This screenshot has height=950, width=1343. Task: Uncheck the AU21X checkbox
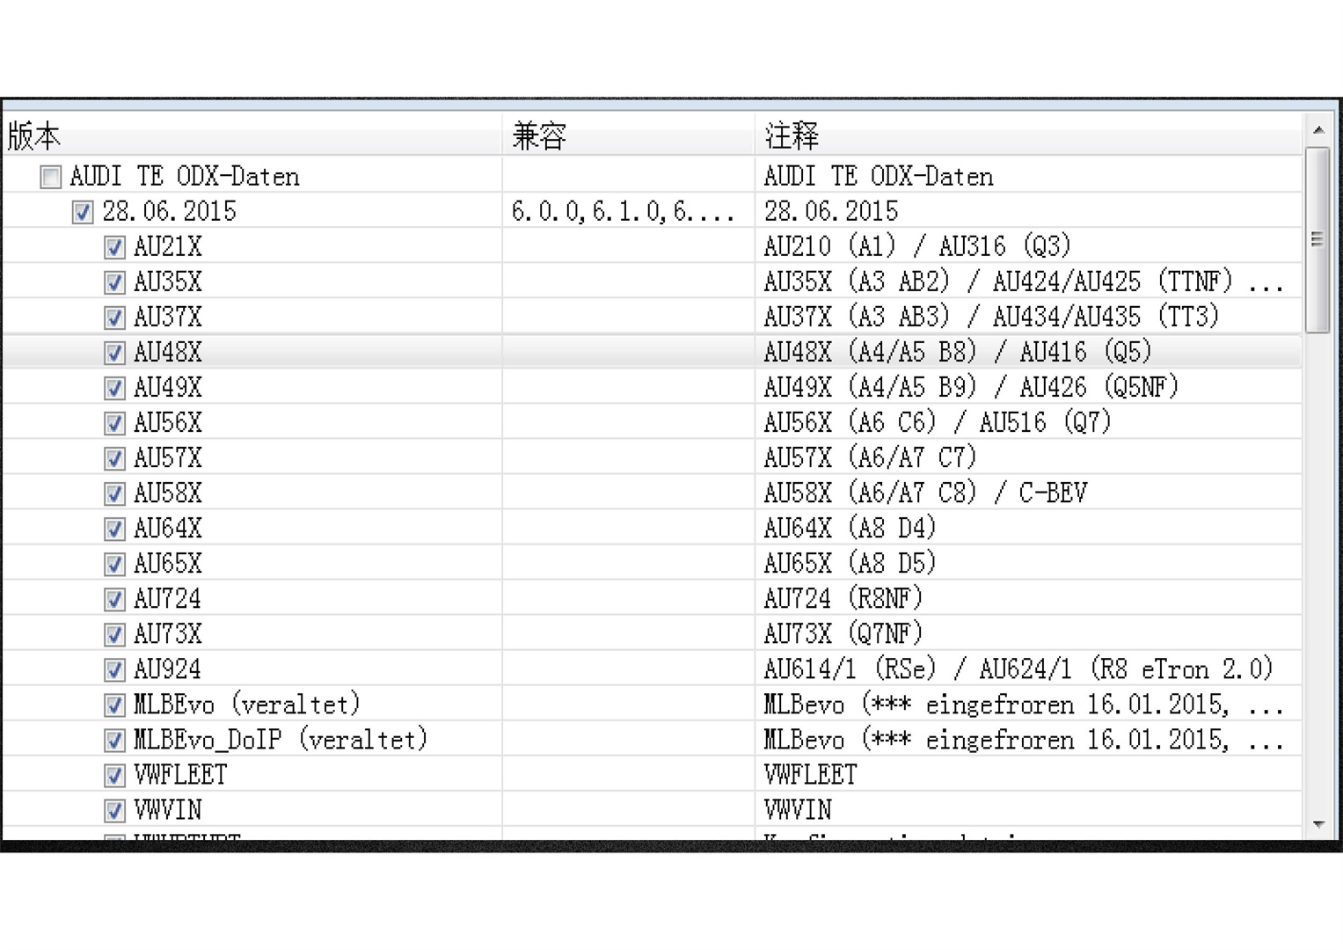coord(114,247)
